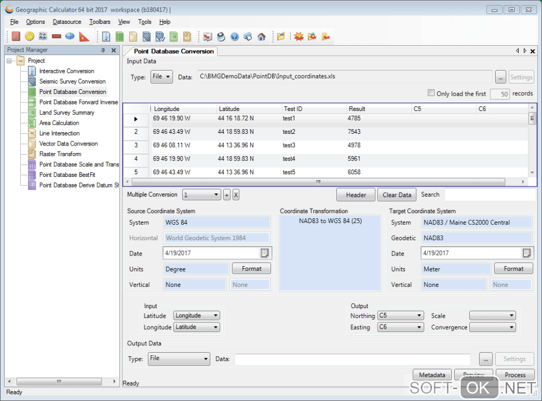Click the red ruler toolbar icon

(56, 37)
